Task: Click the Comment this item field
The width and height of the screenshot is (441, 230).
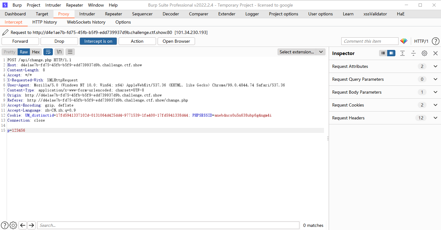Action: tap(370, 41)
